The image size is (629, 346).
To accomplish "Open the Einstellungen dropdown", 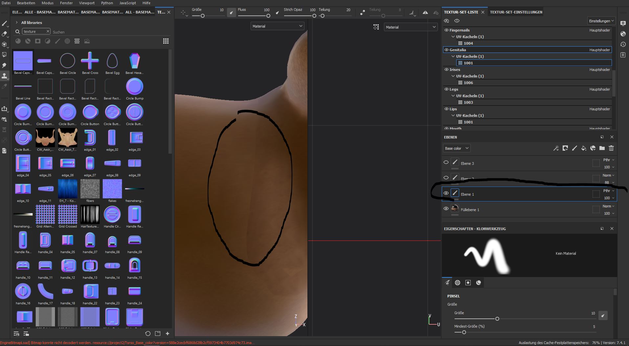I will click(601, 21).
